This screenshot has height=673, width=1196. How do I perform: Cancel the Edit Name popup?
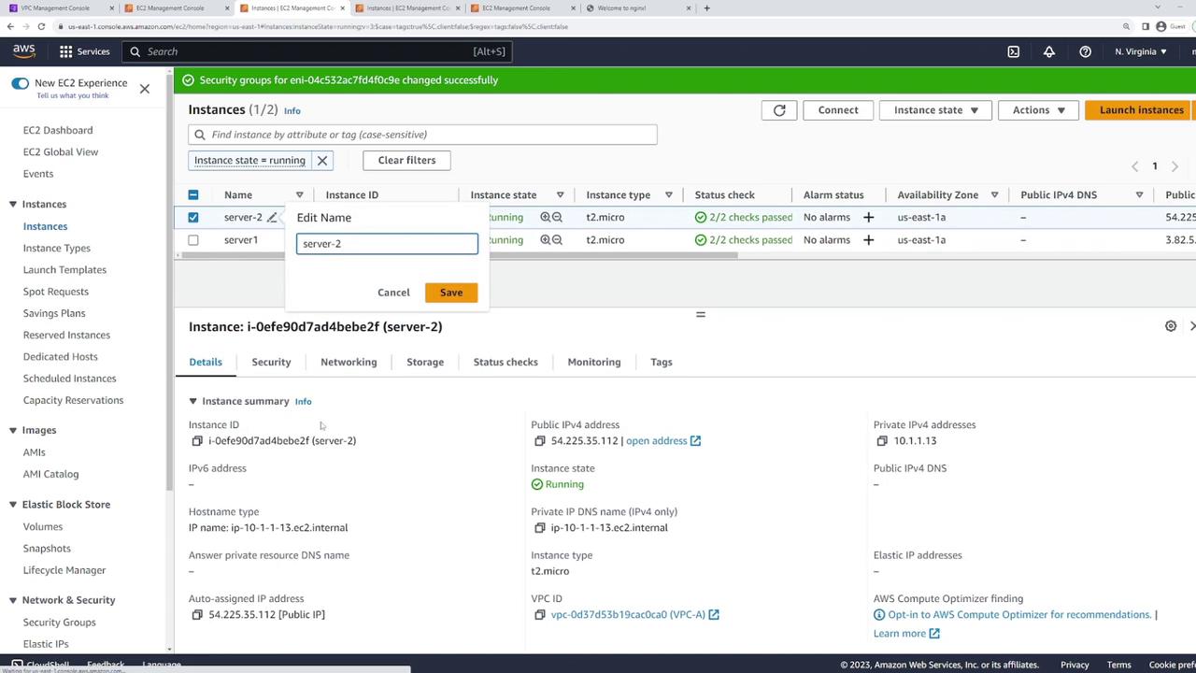click(393, 293)
